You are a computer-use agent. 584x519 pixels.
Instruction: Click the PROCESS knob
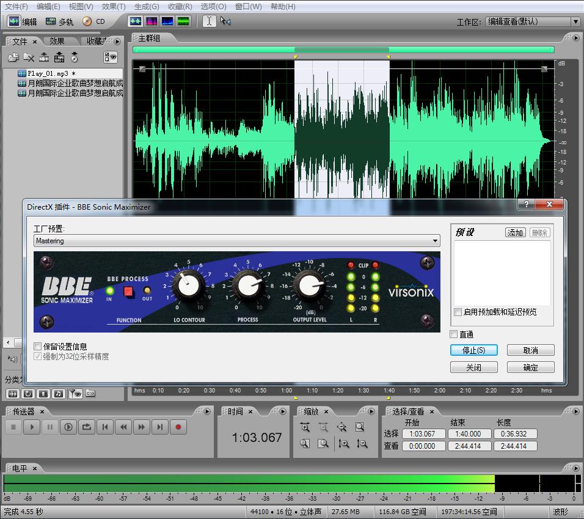pyautogui.click(x=247, y=285)
